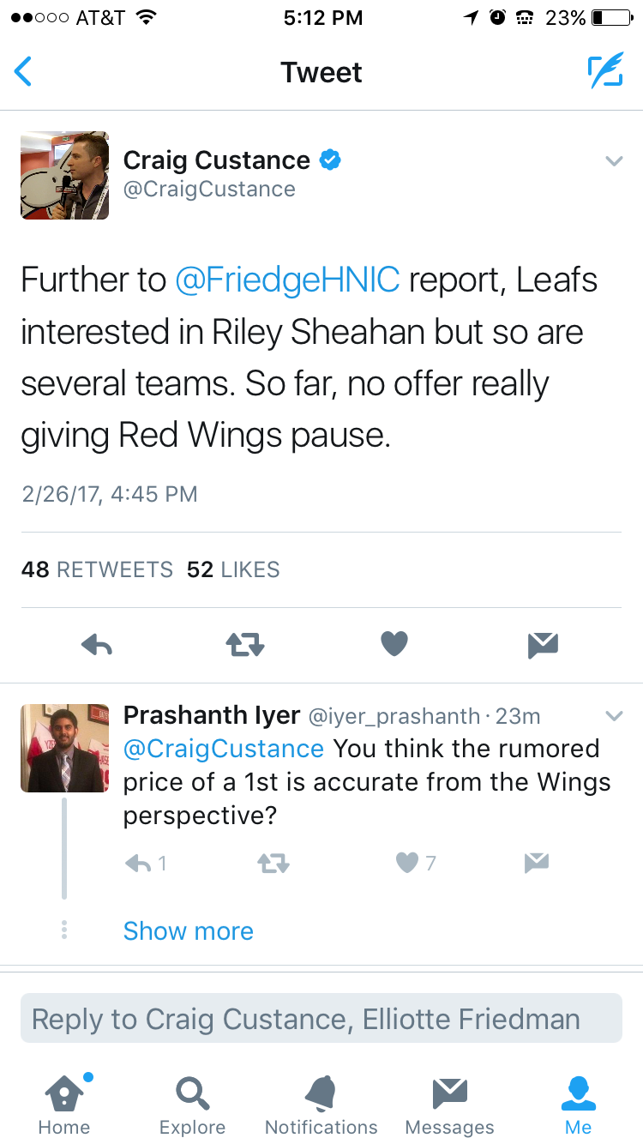Viewport: 643px width, 1144px height.
Task: Tap the back arrow icon
Action: point(23,72)
